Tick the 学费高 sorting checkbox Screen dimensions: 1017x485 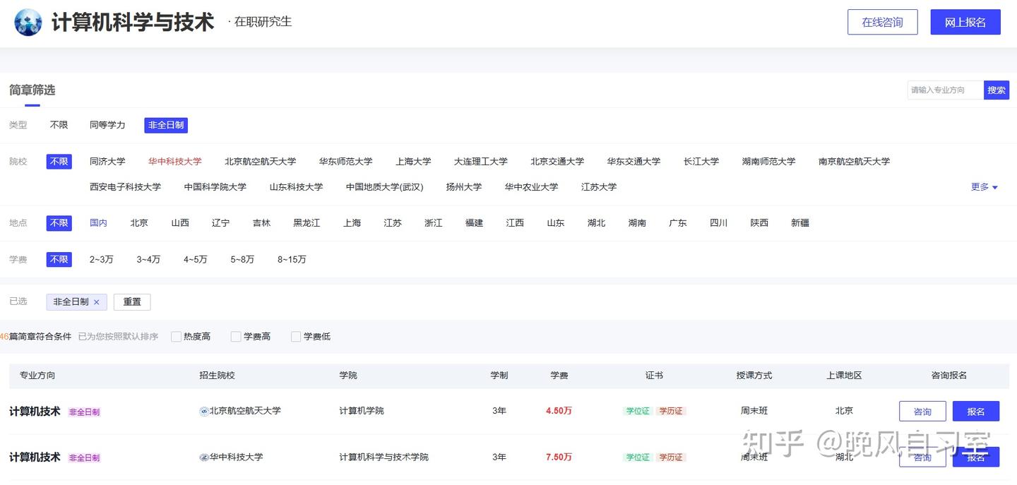tap(236, 337)
